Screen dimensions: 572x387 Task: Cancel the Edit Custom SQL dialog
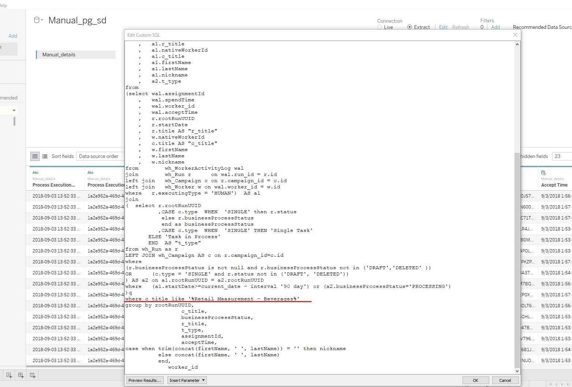coord(505,380)
